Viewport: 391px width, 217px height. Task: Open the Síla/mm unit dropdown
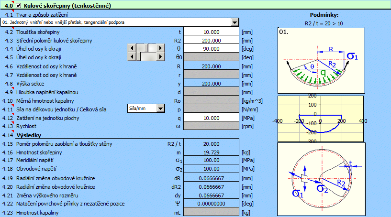[161, 108]
